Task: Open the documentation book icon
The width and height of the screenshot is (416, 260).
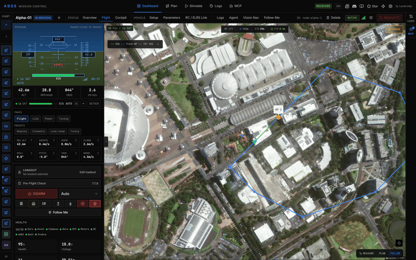Action: click(361, 6)
